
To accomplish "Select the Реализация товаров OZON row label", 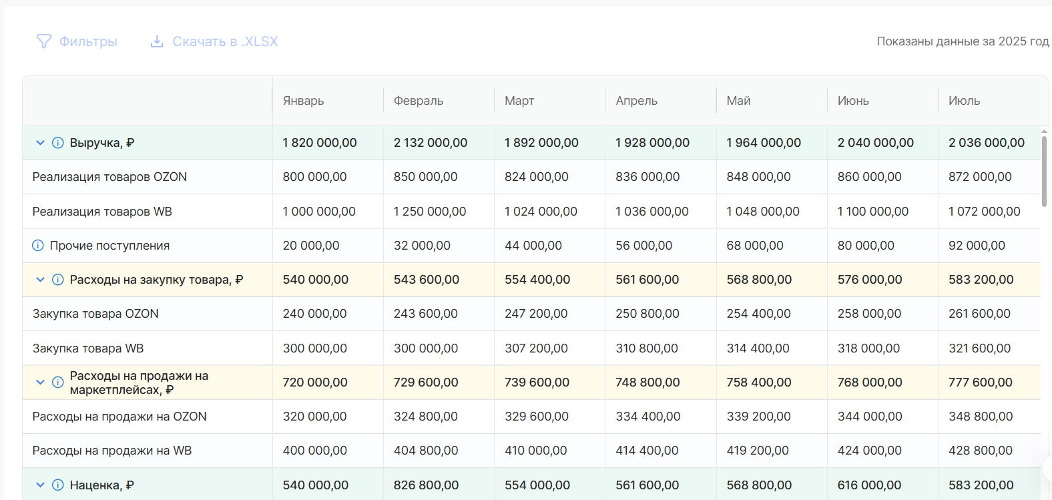I will point(109,177).
